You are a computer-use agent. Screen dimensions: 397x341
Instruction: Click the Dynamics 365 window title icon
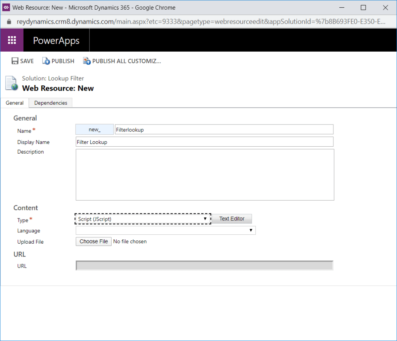6,7
